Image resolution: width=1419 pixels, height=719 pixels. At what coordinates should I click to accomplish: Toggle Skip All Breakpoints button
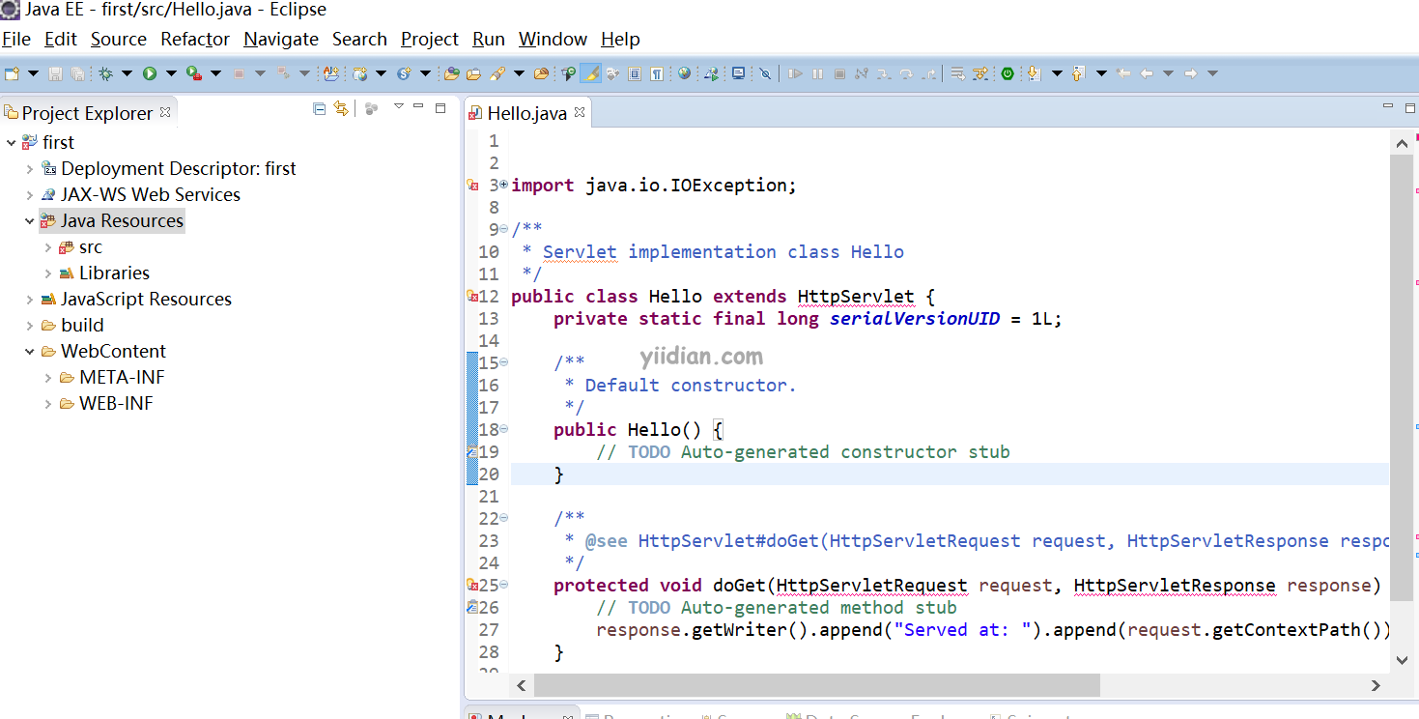pyautogui.click(x=765, y=73)
